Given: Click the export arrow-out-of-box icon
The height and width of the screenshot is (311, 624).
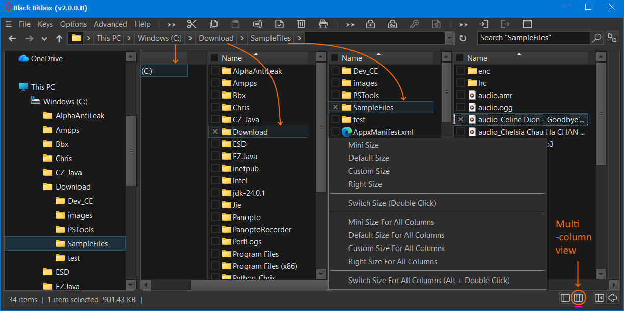Looking at the screenshot, I should (x=505, y=24).
